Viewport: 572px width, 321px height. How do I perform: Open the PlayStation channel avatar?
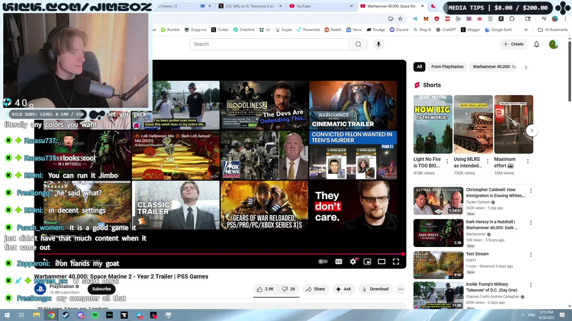click(40, 289)
